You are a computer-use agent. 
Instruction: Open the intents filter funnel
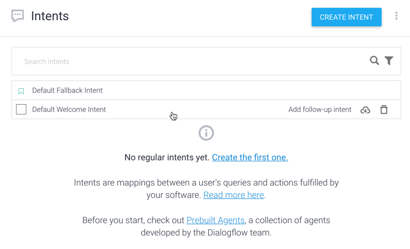[x=389, y=61]
